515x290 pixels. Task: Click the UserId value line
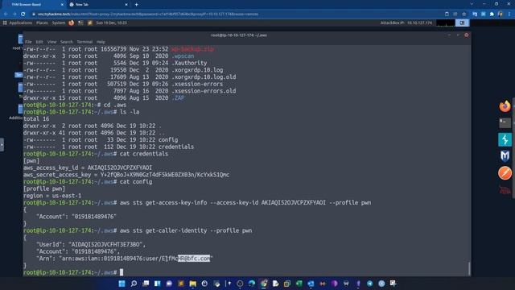(91, 244)
